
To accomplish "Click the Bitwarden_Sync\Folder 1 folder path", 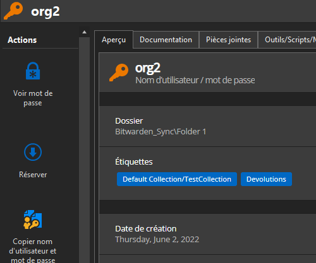I will click(161, 132).
